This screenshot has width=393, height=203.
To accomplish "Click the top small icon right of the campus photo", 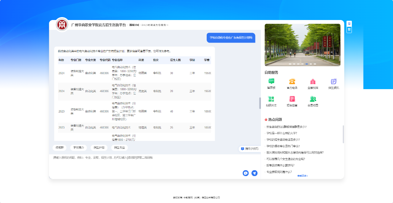I will 349,23.
